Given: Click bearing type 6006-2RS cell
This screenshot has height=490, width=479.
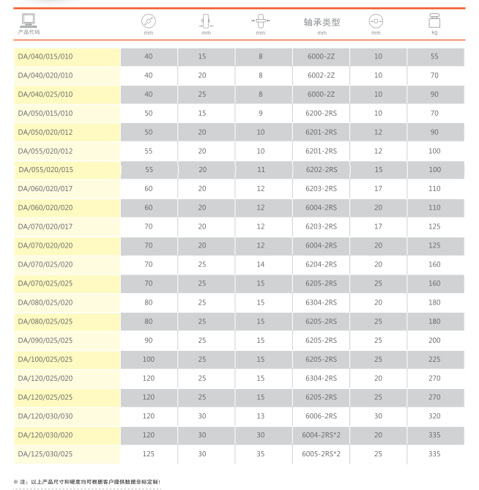Looking at the screenshot, I should (x=321, y=416).
